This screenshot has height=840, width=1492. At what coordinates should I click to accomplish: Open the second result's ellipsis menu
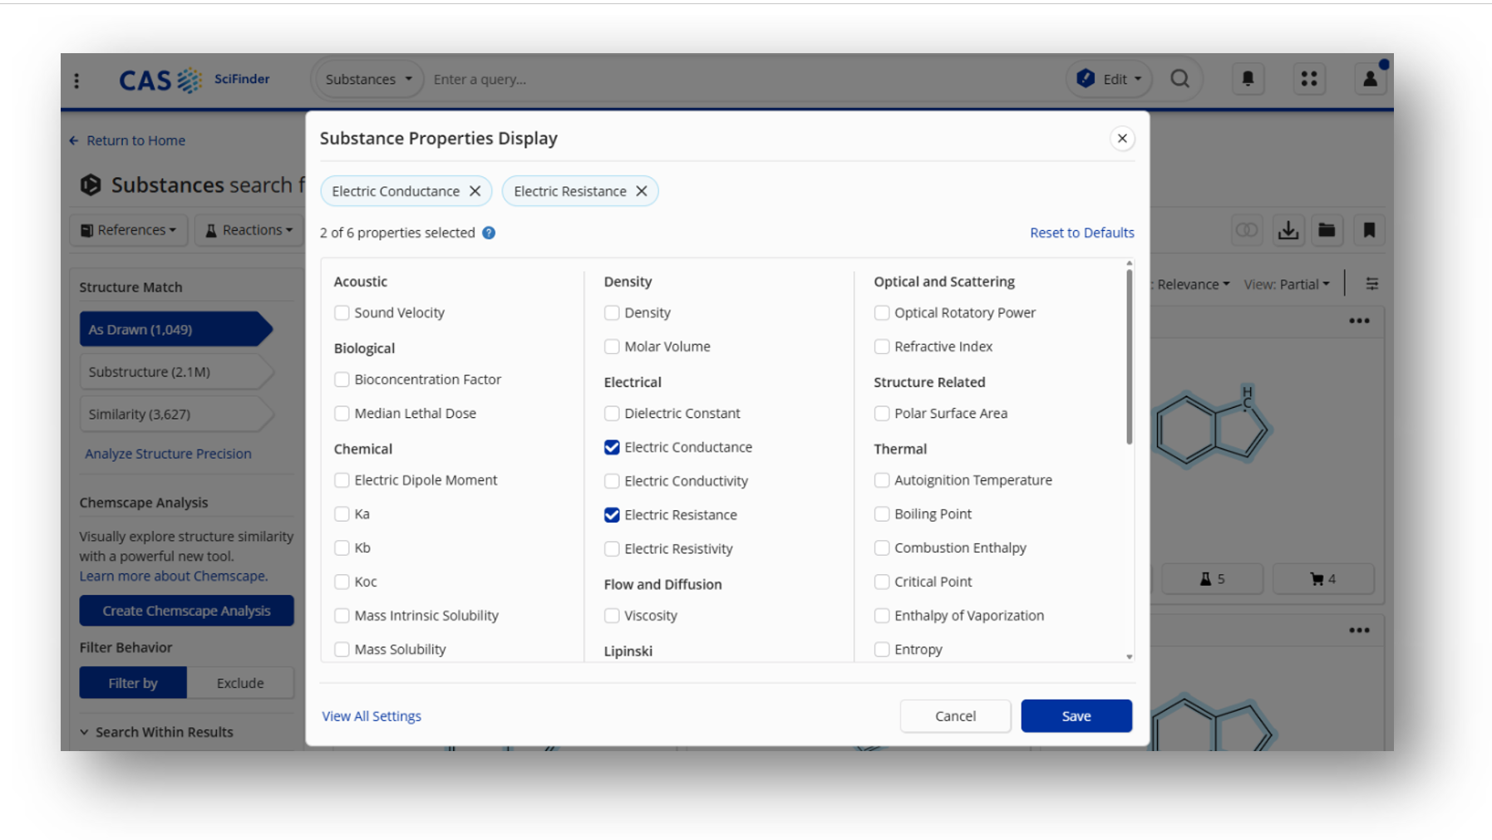click(x=1359, y=631)
